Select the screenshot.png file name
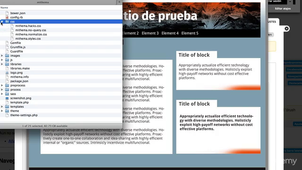302x170 pixels. click(21, 98)
